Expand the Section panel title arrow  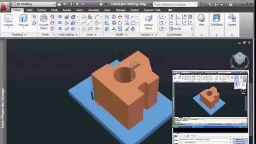tap(152, 35)
